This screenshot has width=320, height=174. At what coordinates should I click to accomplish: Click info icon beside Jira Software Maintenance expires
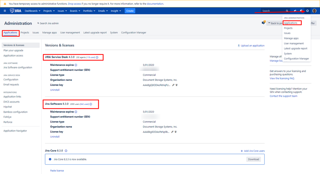coord(76,112)
